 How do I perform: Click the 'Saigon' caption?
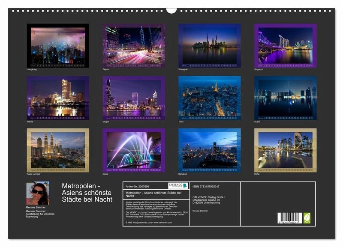pyautogui.click(x=106, y=122)
